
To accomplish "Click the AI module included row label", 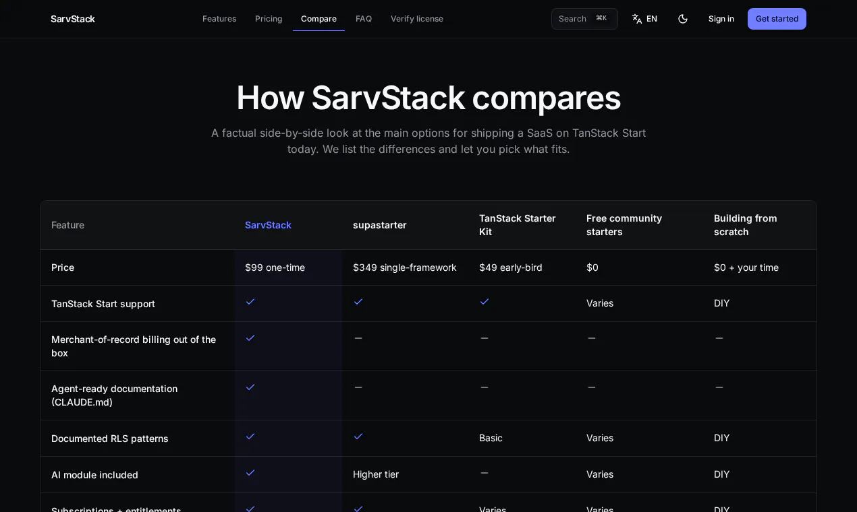I will pyautogui.click(x=94, y=475).
